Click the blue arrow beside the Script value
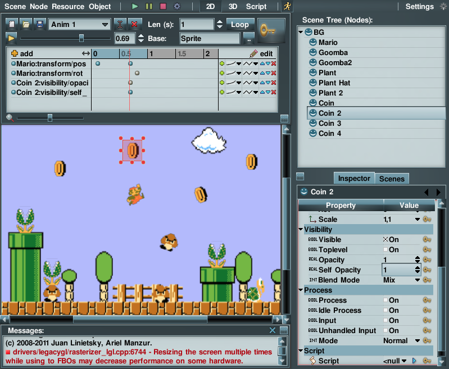449x369 pixels. pos(414,361)
